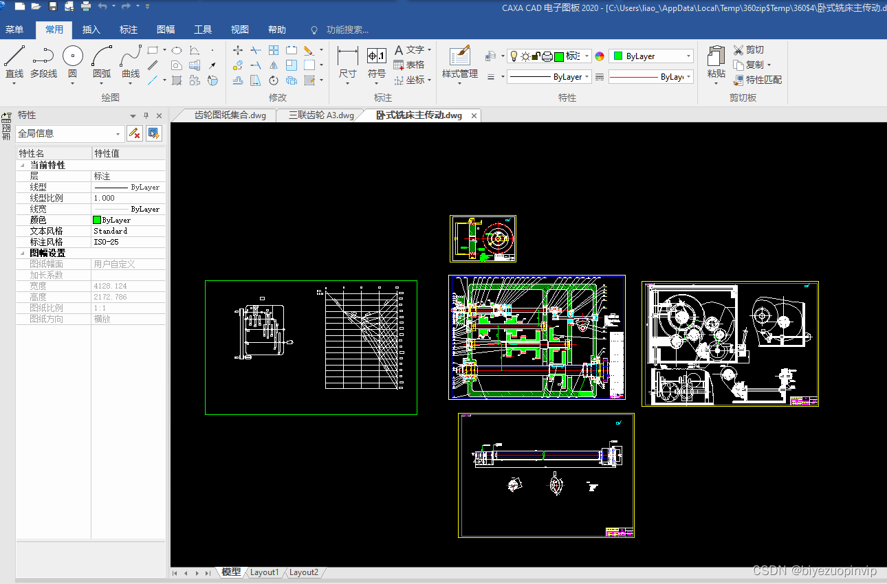Expand the 坐标 coordinate dropdown

tap(430, 80)
